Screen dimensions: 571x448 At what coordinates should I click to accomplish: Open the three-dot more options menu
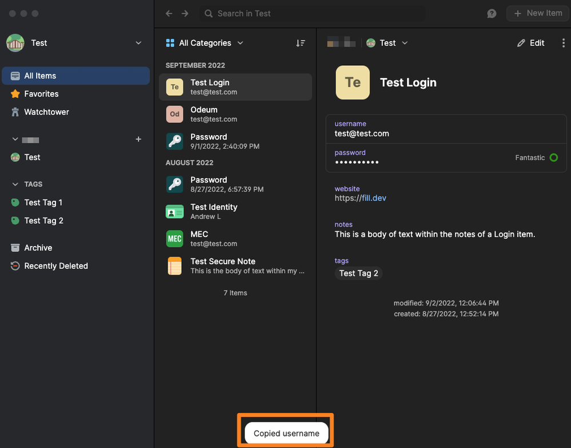[x=564, y=43]
